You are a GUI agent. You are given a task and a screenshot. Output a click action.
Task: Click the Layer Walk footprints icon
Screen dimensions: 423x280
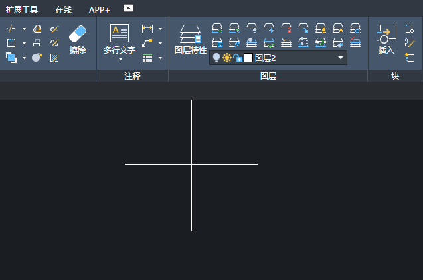[x=234, y=42]
